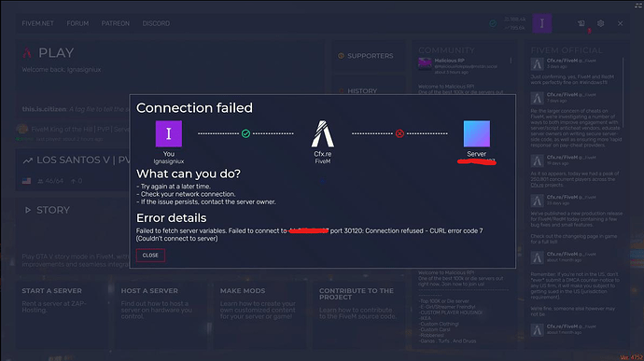The width and height of the screenshot is (644, 361).
Task: Close the FiveM launcher with X
Action: (620, 23)
